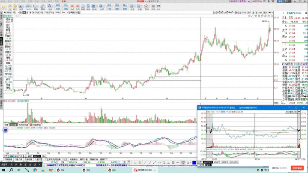Click the 结束录屏 stop recording button
Viewport: 308px width, 173px height.
(x=297, y=168)
